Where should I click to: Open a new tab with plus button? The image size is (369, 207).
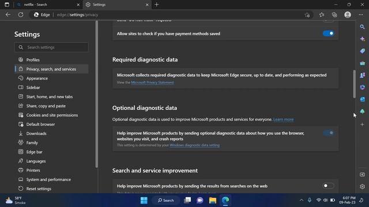(156, 5)
